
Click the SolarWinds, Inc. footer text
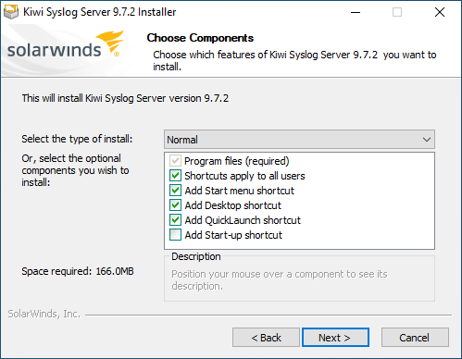coord(44,314)
